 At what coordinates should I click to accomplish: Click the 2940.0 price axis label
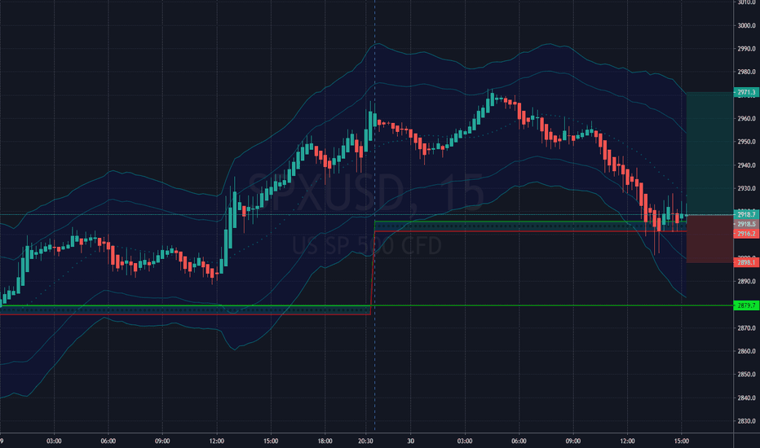(746, 165)
